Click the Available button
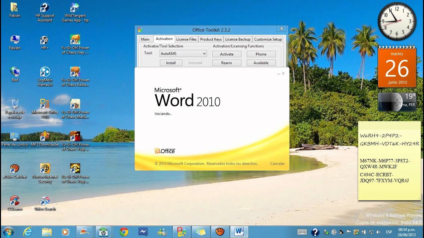This screenshot has height=238, width=424. pyautogui.click(x=261, y=63)
